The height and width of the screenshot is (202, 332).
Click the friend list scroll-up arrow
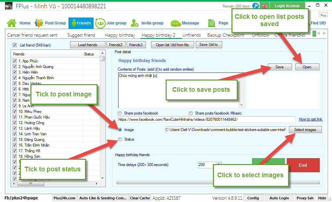(x=103, y=53)
